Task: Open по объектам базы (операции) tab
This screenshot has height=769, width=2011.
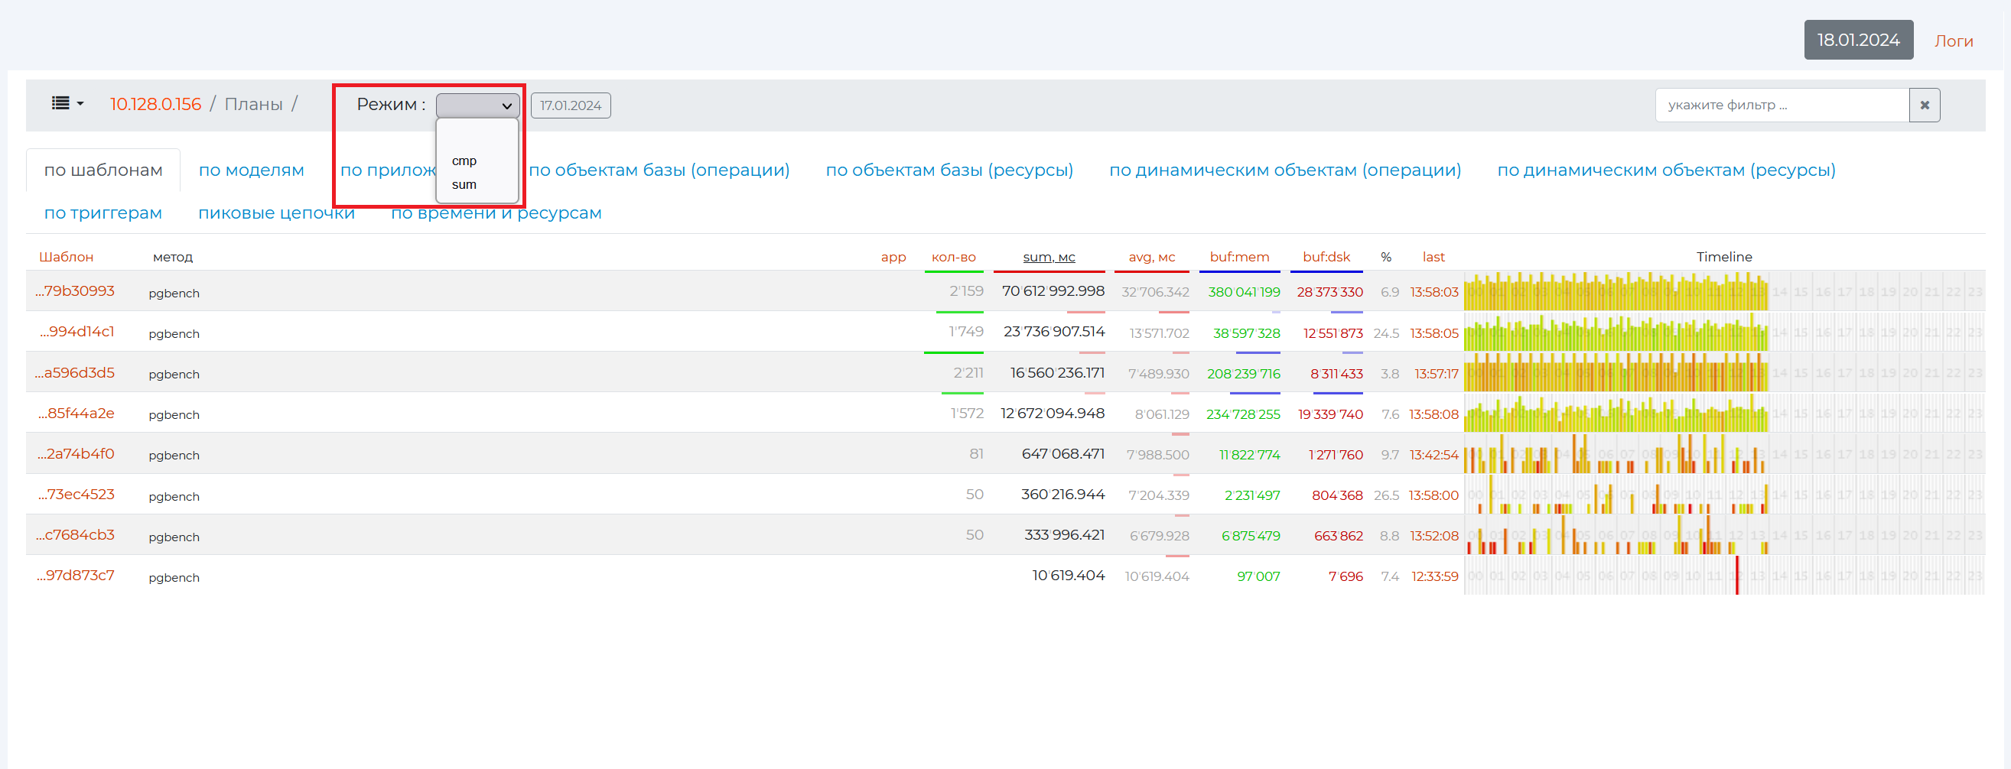Action: tap(659, 170)
